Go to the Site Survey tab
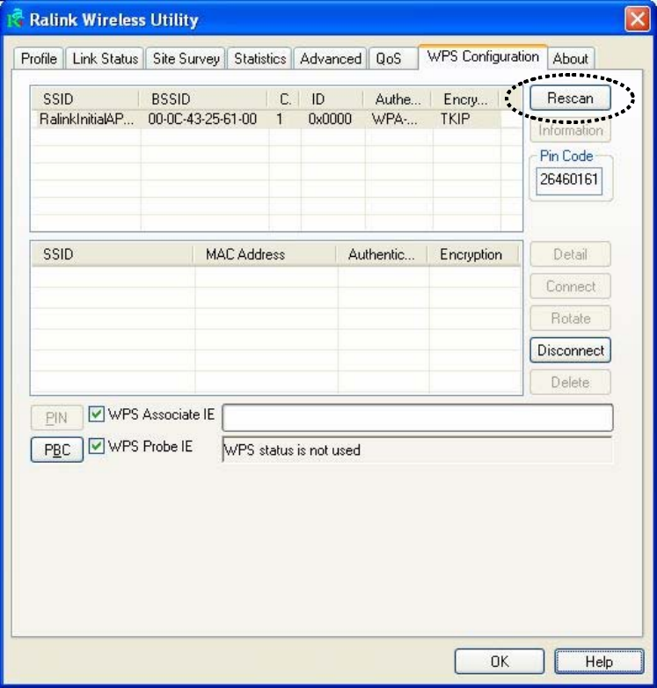The image size is (657, 688). pyautogui.click(x=186, y=58)
